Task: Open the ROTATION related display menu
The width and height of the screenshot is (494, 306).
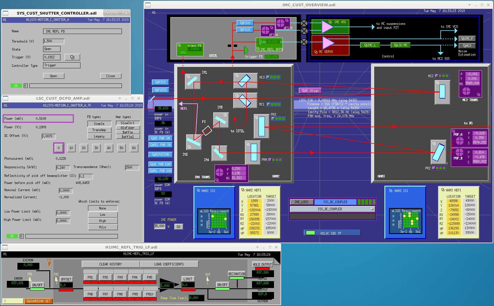Action: pos(160,155)
